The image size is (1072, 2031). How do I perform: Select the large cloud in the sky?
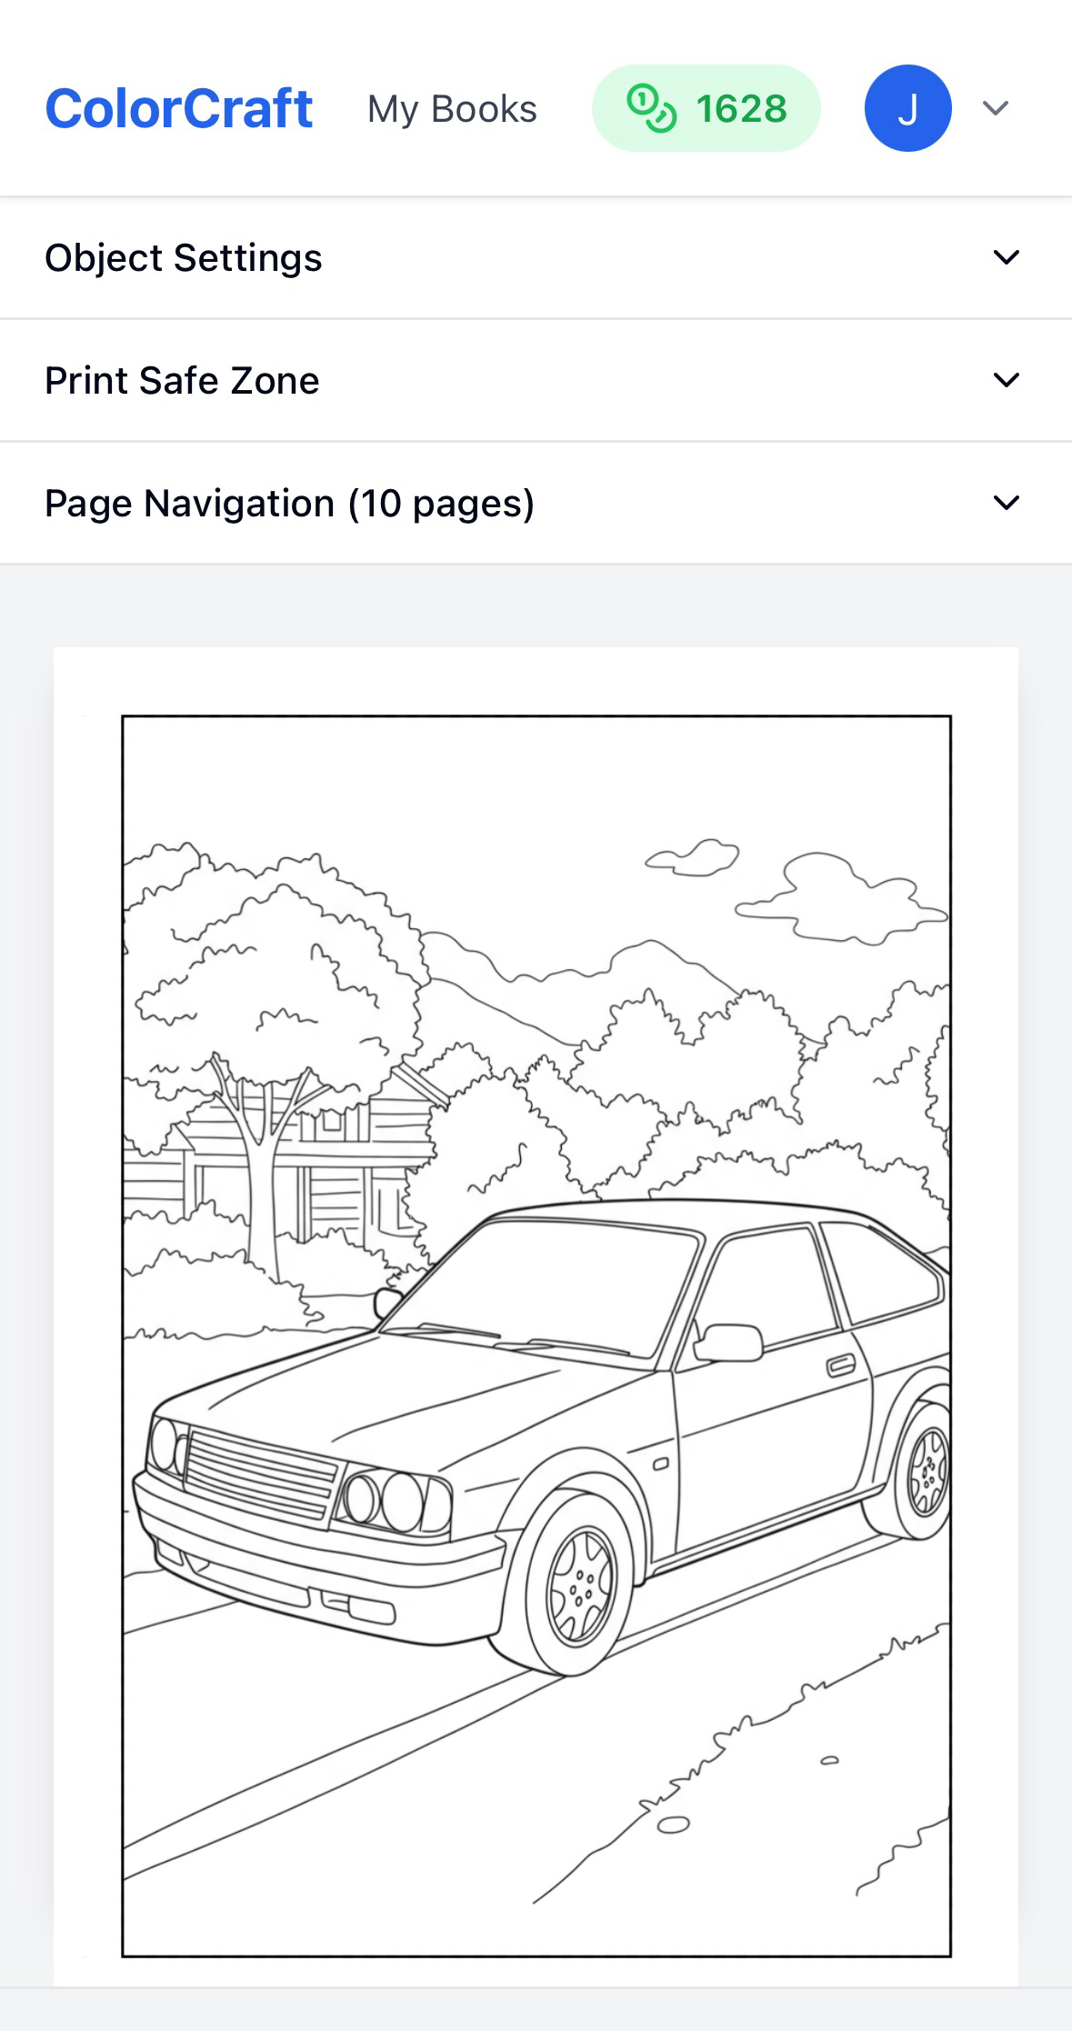838,898
